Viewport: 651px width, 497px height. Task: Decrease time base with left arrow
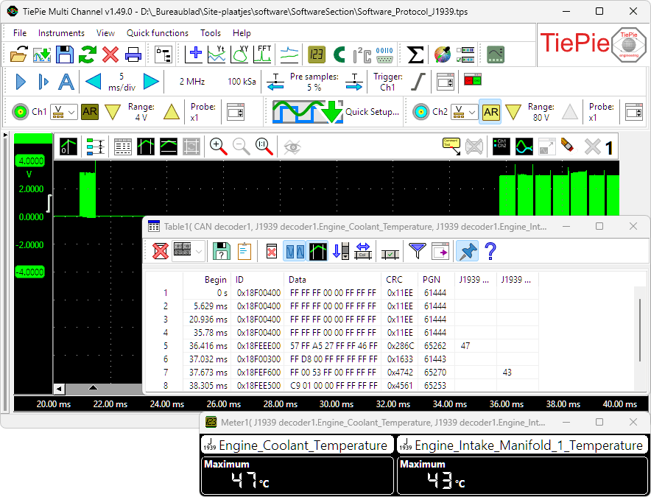[x=93, y=82]
